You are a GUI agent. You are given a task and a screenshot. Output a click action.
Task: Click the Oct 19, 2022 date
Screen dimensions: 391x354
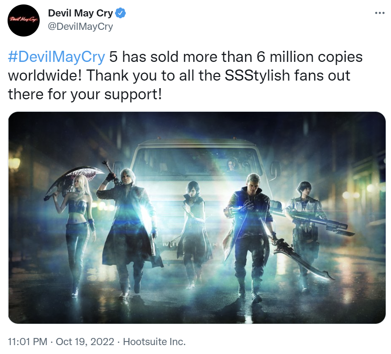(85, 342)
